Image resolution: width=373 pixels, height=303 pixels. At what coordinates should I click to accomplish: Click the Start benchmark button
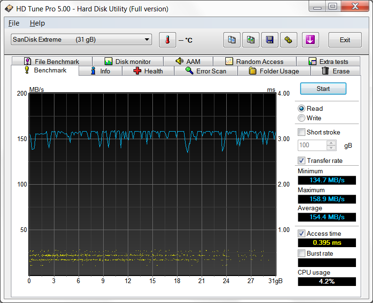(x=323, y=89)
